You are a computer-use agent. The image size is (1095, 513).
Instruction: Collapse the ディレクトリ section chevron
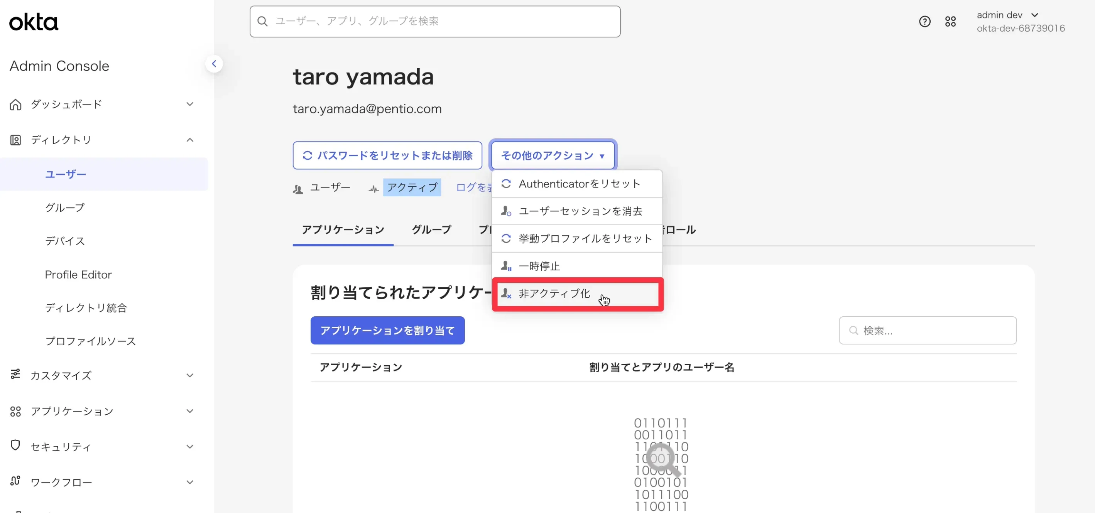coord(190,140)
